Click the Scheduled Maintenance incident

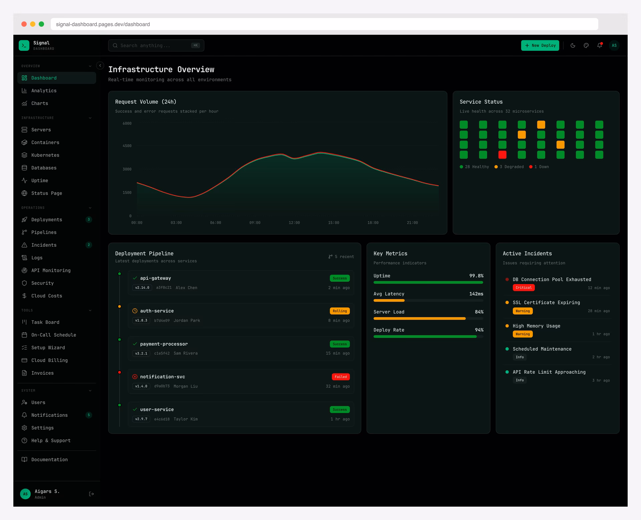pyautogui.click(x=558, y=353)
